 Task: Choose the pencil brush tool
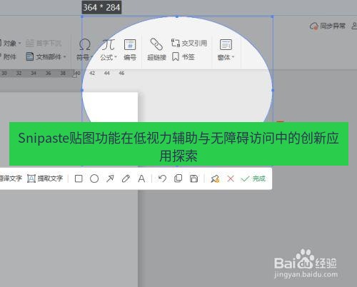(126, 178)
